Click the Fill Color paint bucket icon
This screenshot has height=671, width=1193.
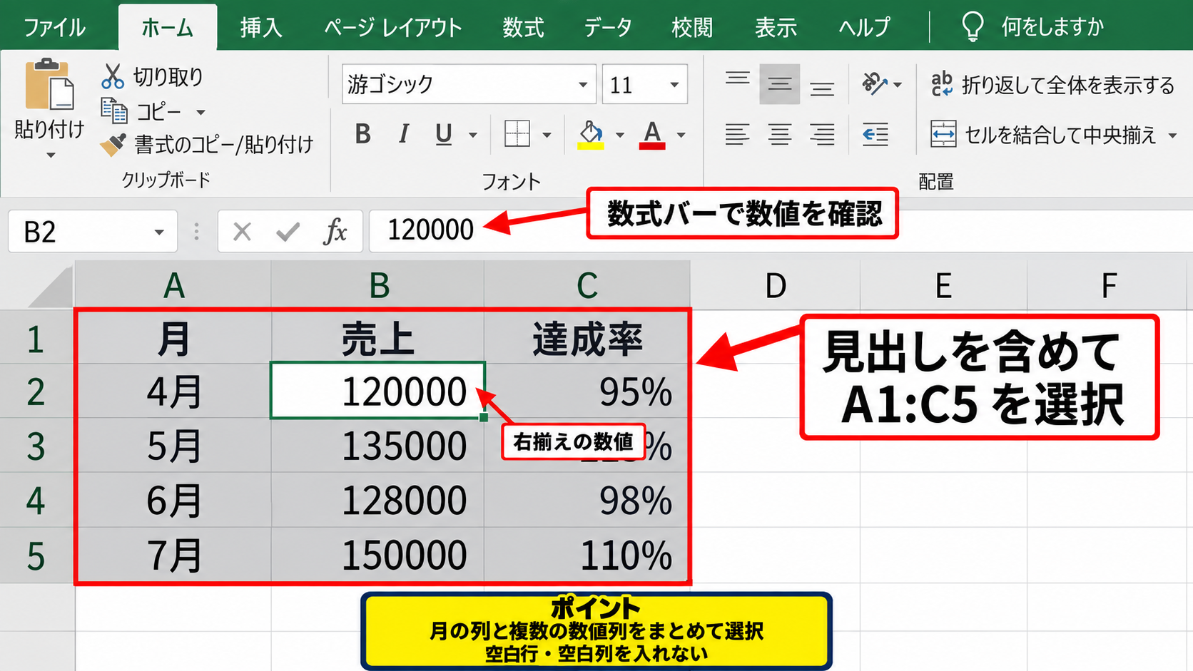click(591, 134)
